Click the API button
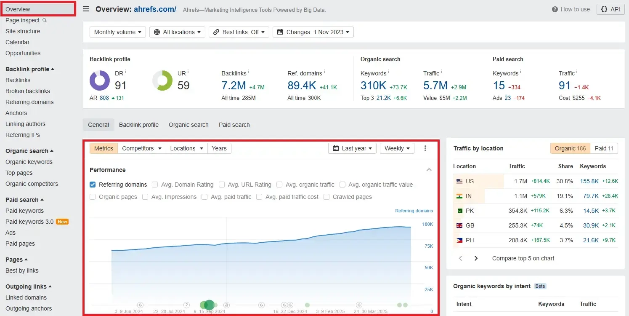Screen dimensions: 629x316 (610, 9)
